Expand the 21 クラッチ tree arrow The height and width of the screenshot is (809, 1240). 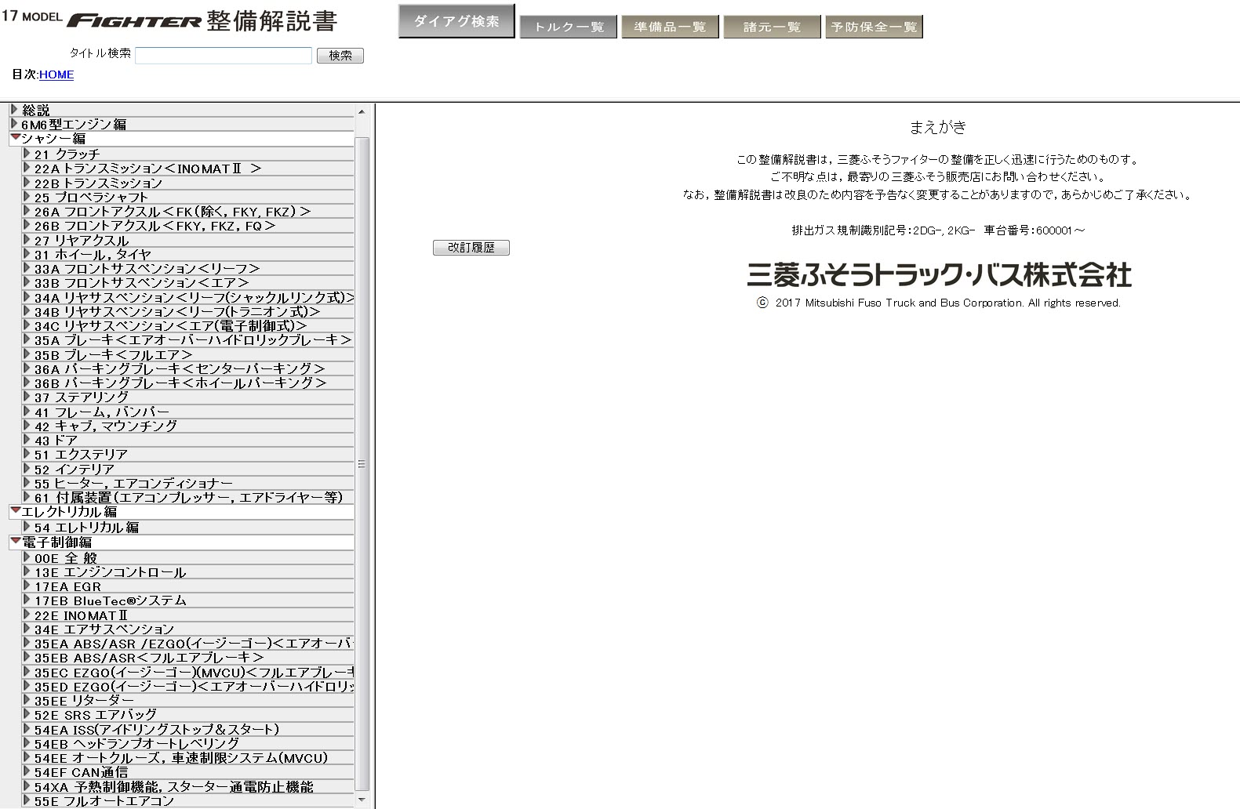click(27, 154)
